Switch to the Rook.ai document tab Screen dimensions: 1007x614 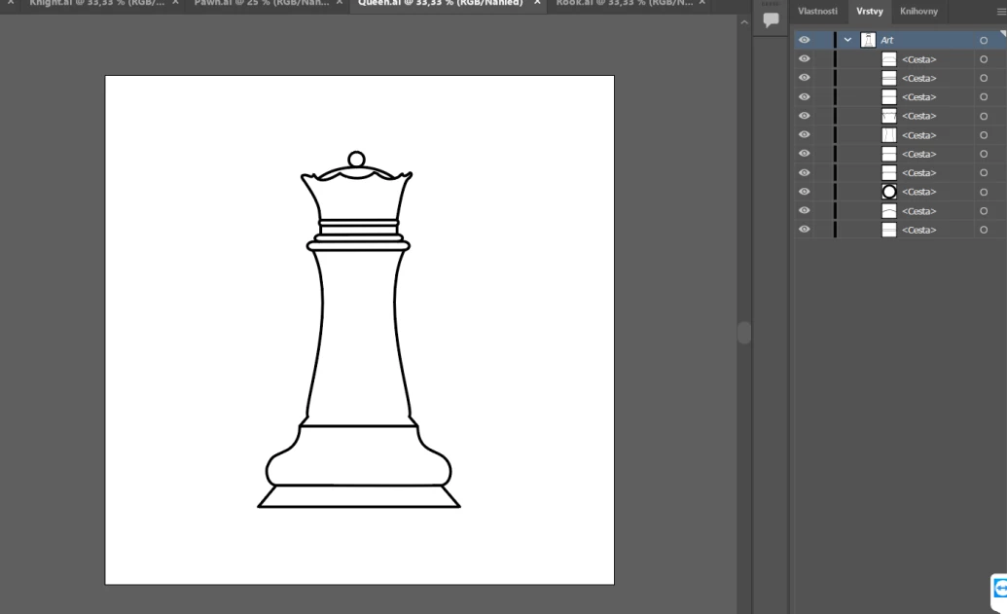[625, 3]
